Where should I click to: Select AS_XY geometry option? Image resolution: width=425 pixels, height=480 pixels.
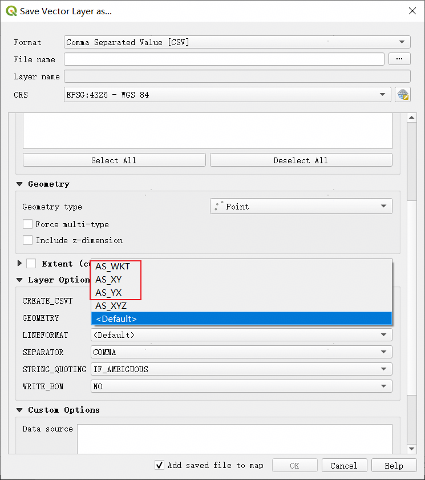click(108, 280)
